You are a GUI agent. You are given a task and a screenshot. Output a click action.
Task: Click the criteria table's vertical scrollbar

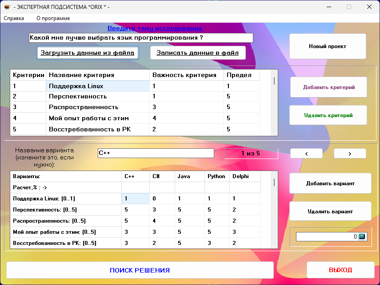point(274,102)
